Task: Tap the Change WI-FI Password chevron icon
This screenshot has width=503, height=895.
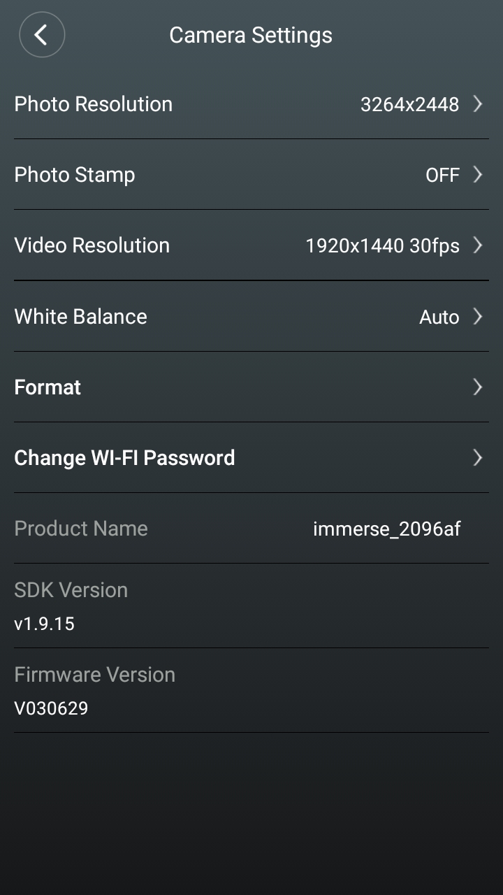Action: click(x=478, y=458)
